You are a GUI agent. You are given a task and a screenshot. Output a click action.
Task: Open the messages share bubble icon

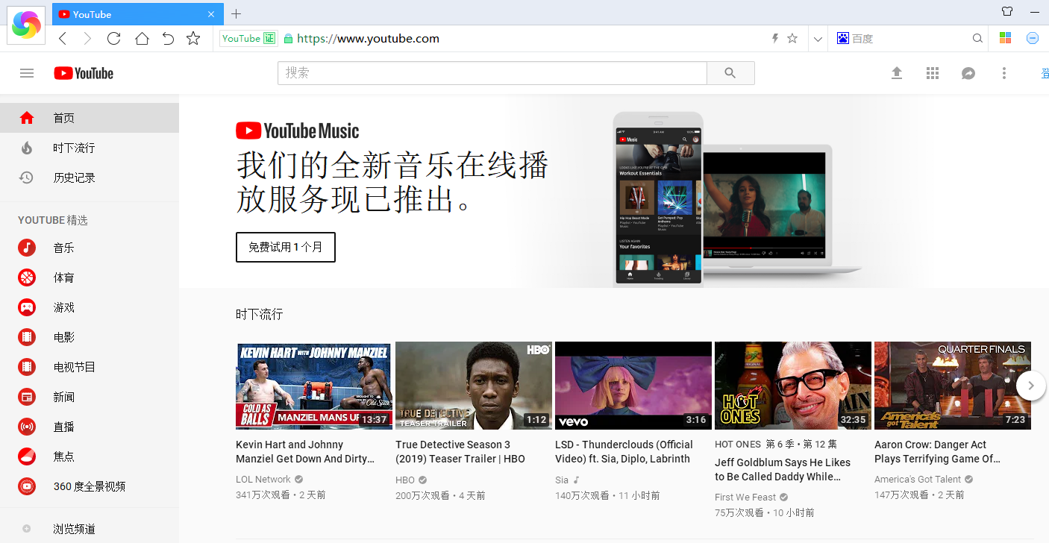click(968, 73)
